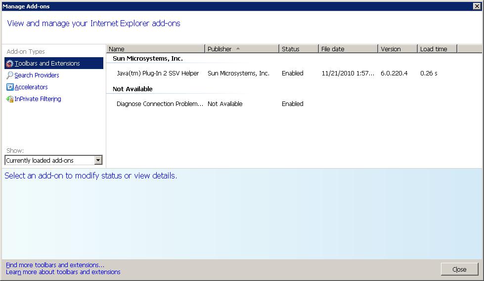
Task: Select Search Providers add-on type
Action: coord(37,75)
